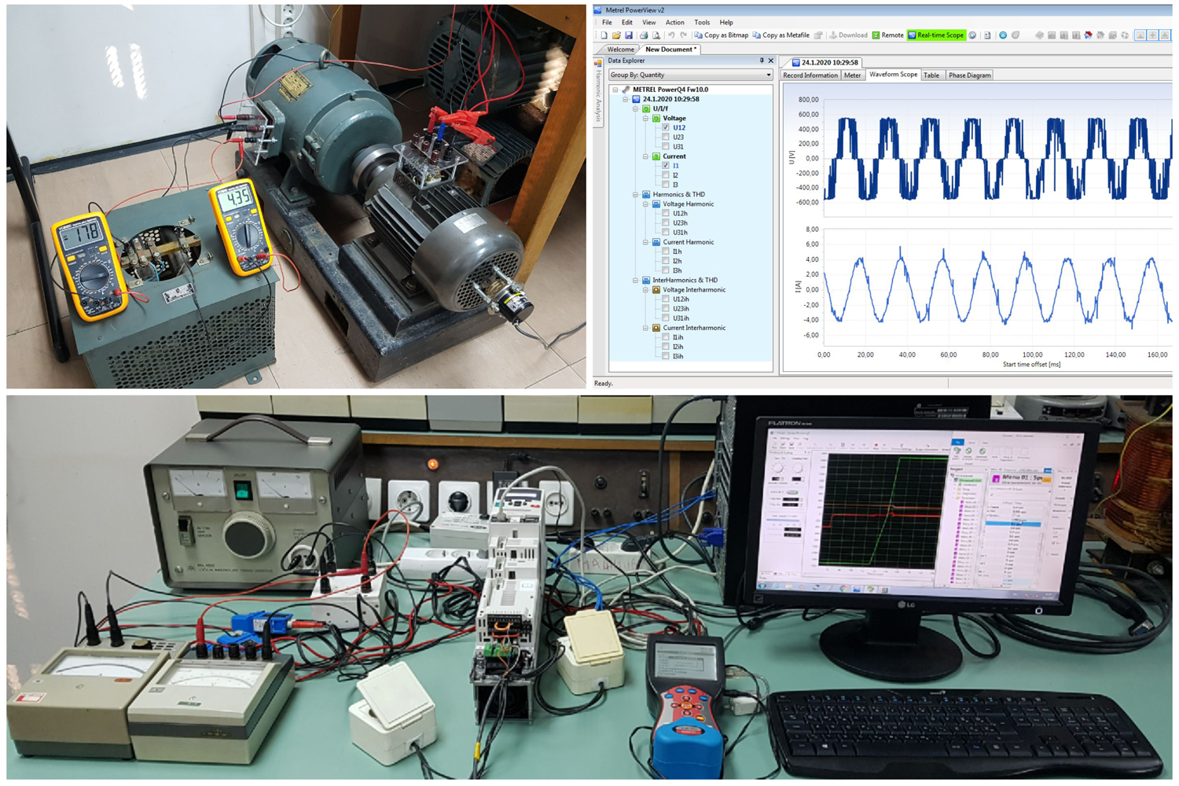1179x786 pixels.
Task: Click the pin icon of Data Explorer panel
Action: (761, 61)
